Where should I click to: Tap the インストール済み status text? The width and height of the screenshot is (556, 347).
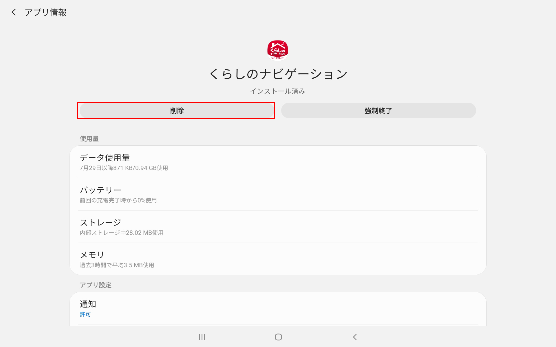278,91
